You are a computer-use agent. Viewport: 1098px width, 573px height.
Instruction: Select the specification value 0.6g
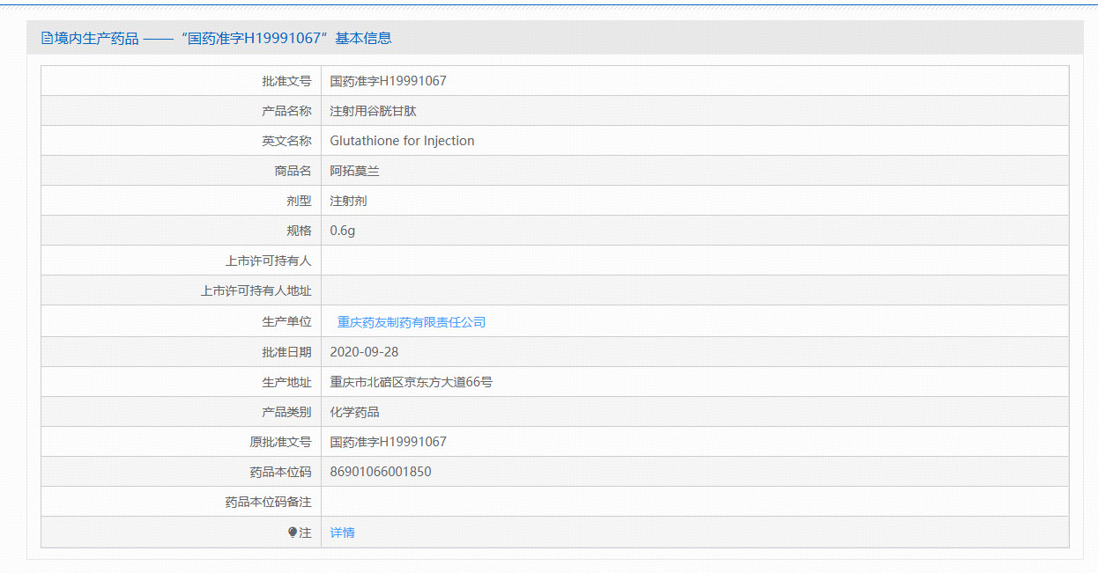[342, 231]
